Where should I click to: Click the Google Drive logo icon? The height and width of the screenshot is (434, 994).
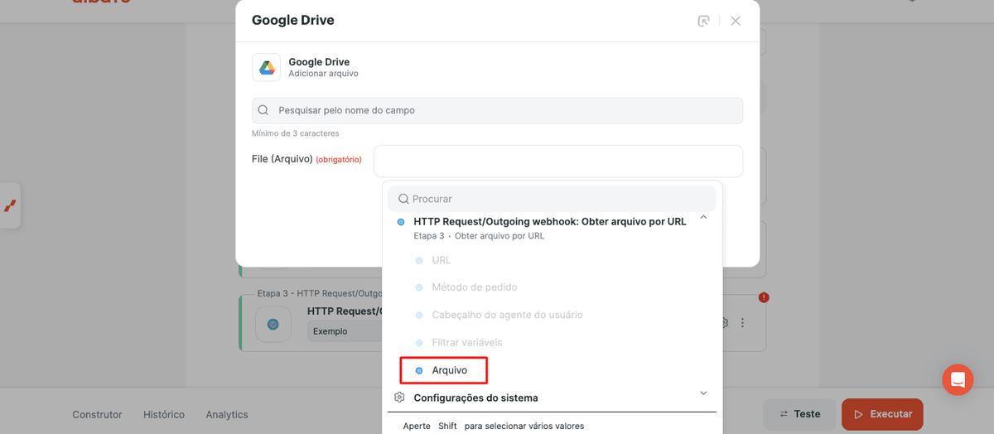(x=267, y=68)
